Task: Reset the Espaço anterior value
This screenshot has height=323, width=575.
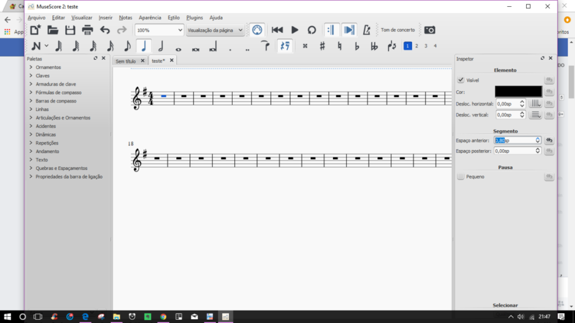Action: click(x=549, y=140)
